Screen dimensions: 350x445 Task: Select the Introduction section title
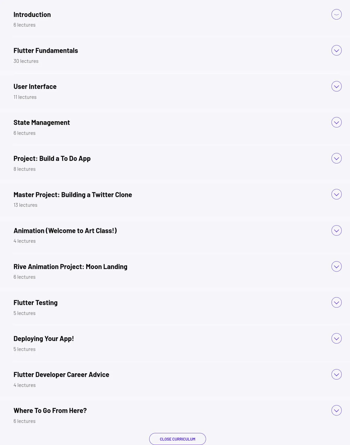32,15
